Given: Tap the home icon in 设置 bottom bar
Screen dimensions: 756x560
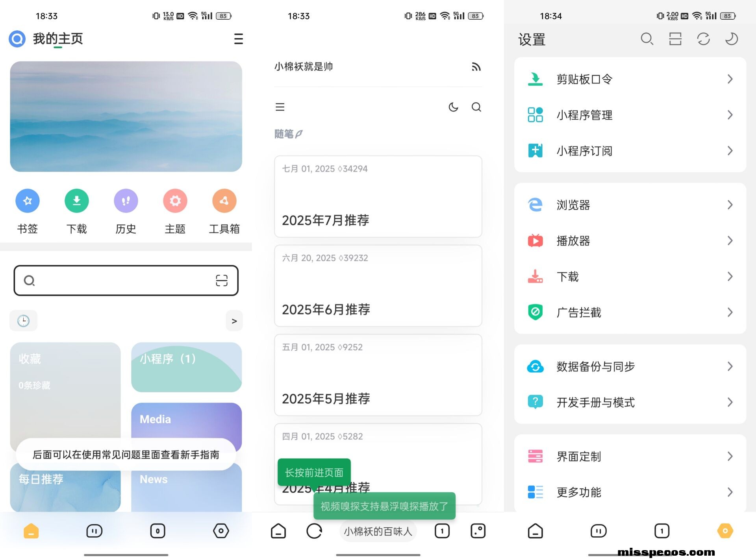Looking at the screenshot, I should point(535,531).
